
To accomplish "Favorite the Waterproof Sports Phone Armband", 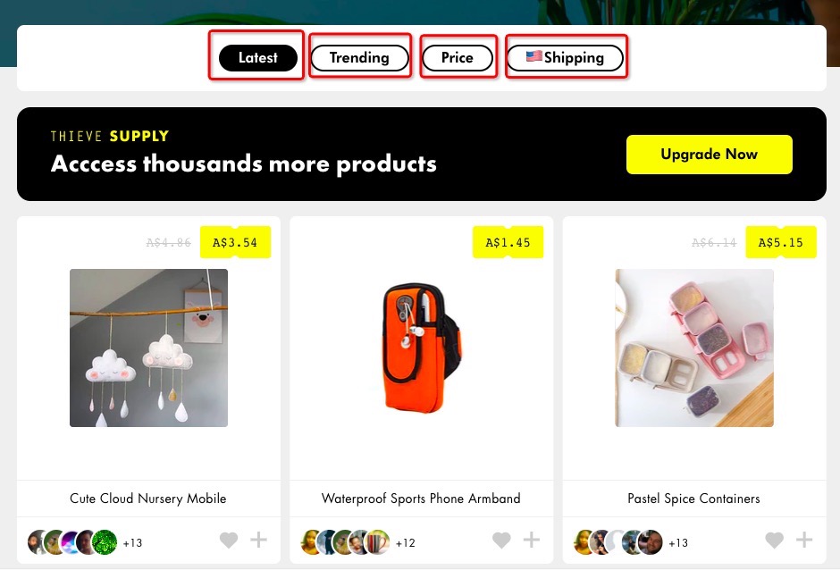I will click(501, 540).
